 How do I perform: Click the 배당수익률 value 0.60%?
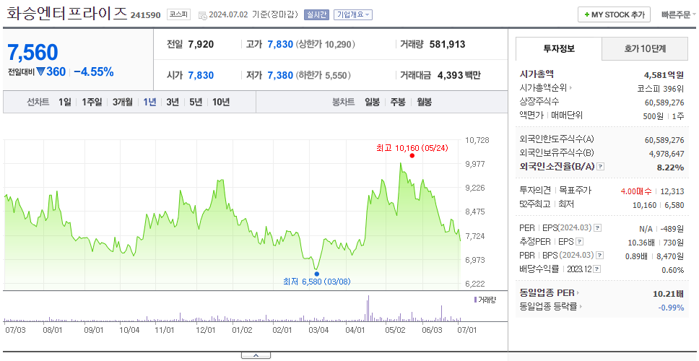tap(673, 270)
